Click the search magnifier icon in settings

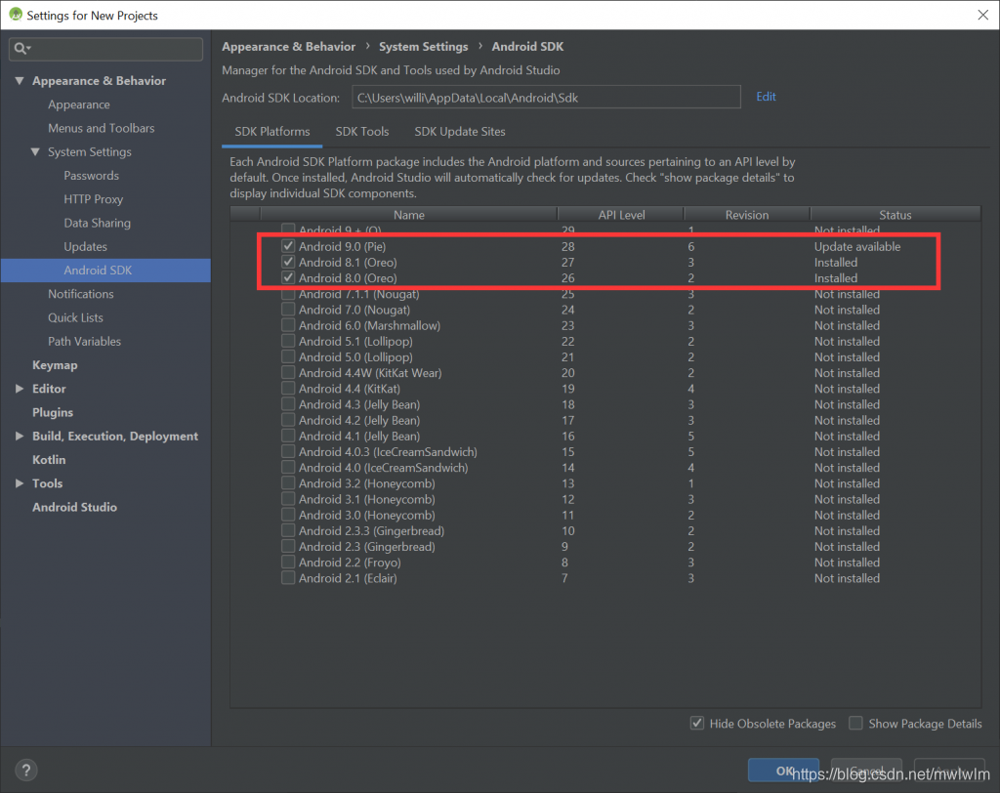click(20, 49)
